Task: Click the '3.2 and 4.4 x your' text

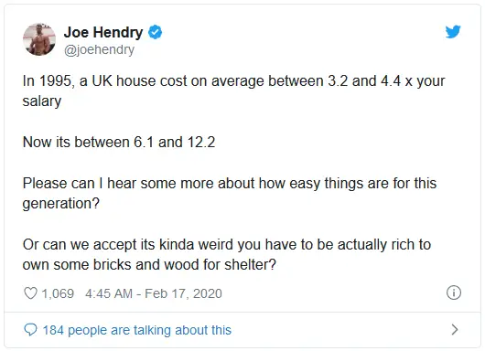Action: point(386,81)
